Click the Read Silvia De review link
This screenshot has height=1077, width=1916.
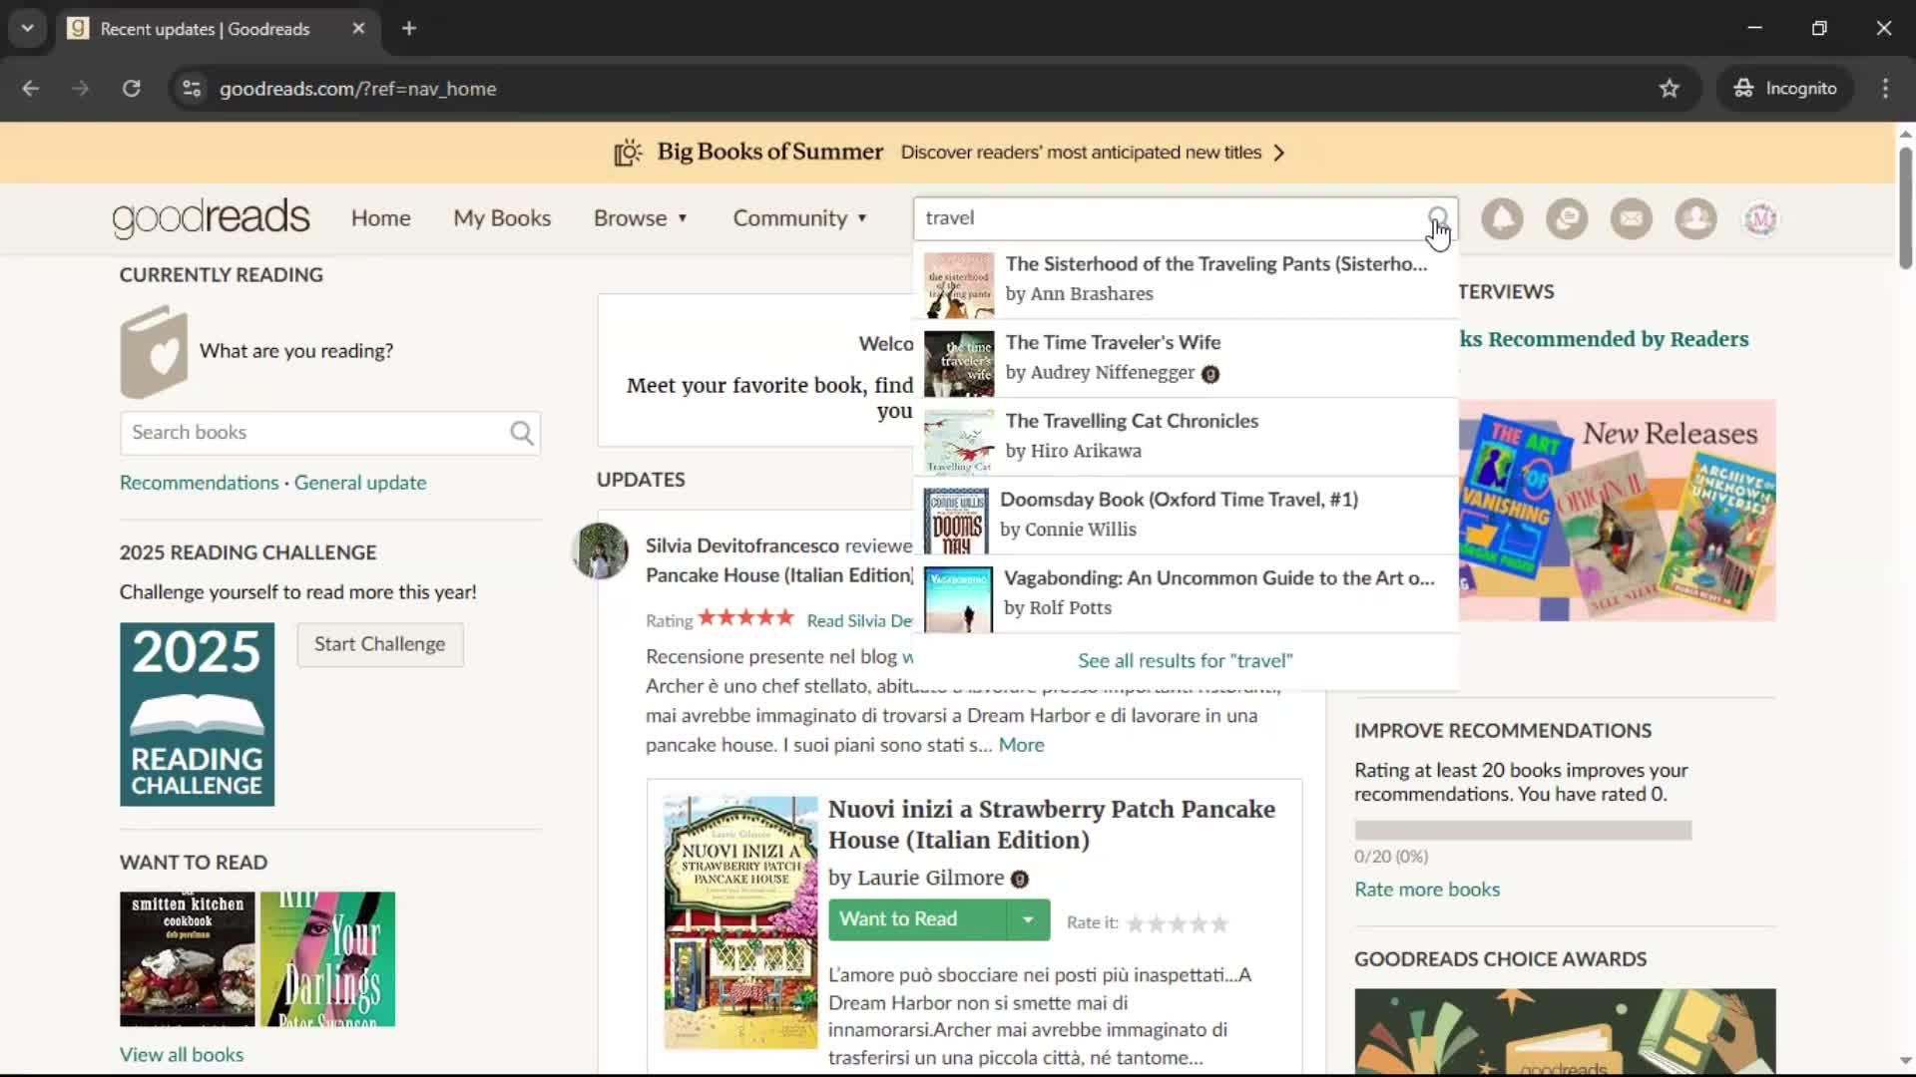(859, 621)
